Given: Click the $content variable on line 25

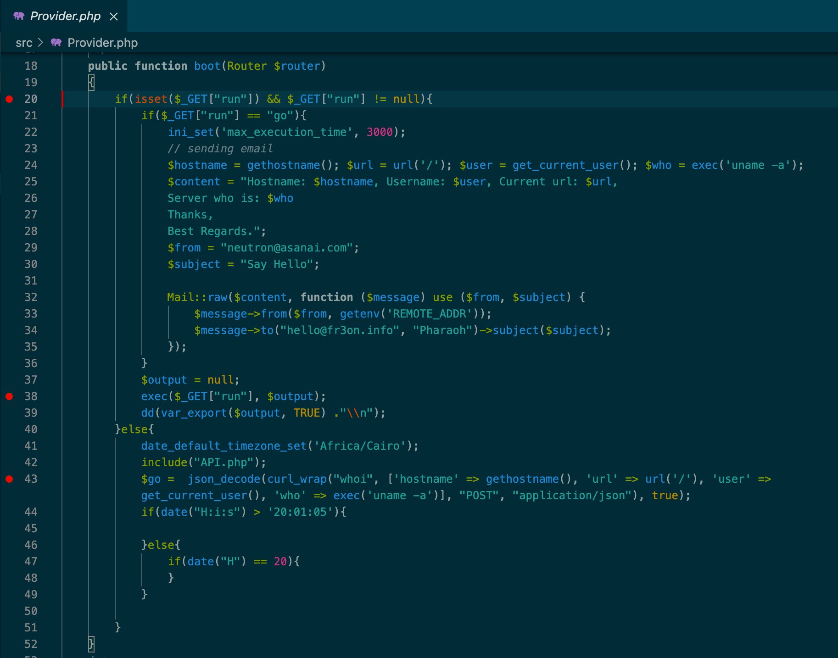Looking at the screenshot, I should pos(194,182).
